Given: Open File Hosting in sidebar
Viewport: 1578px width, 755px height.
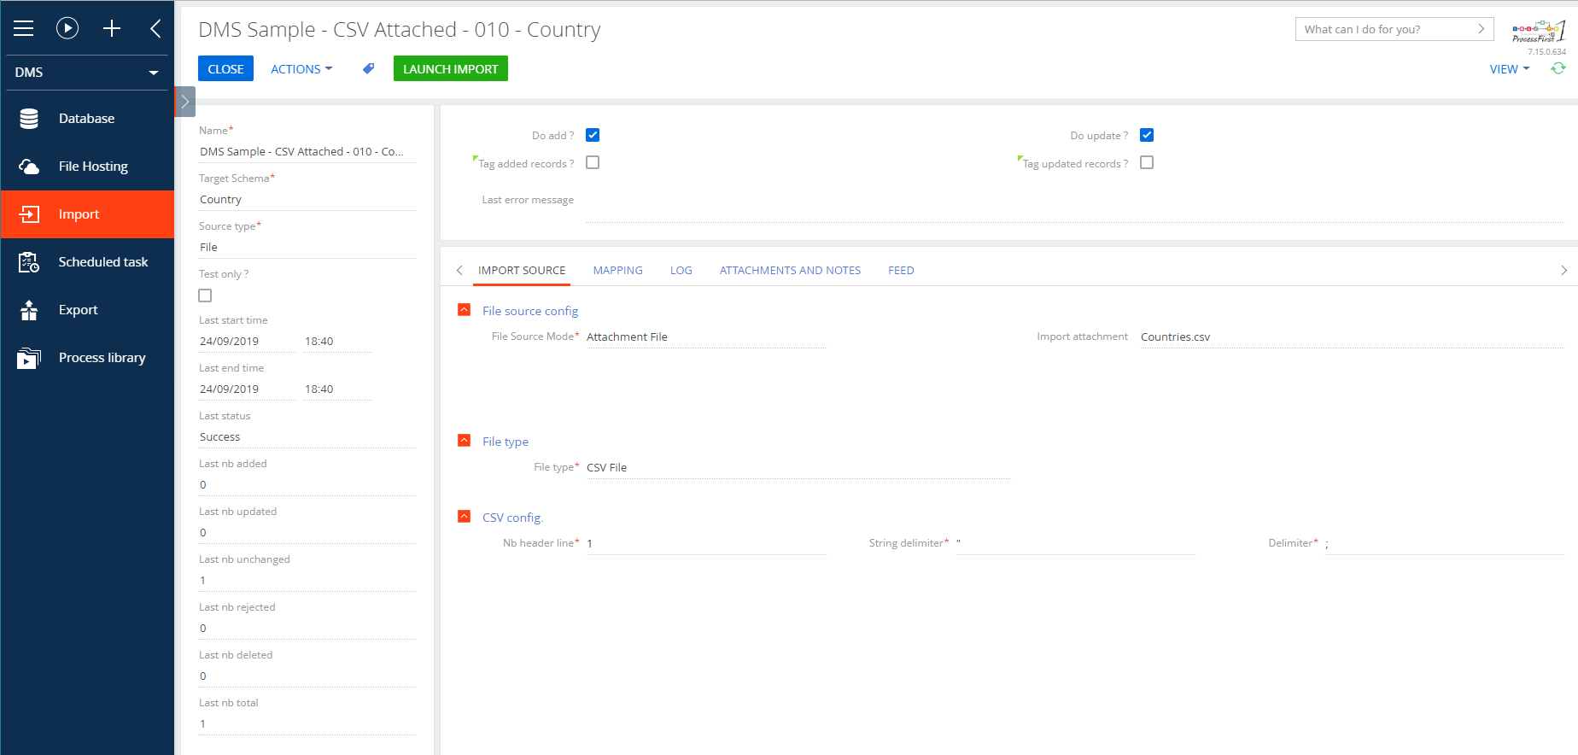Looking at the screenshot, I should pos(87,167).
